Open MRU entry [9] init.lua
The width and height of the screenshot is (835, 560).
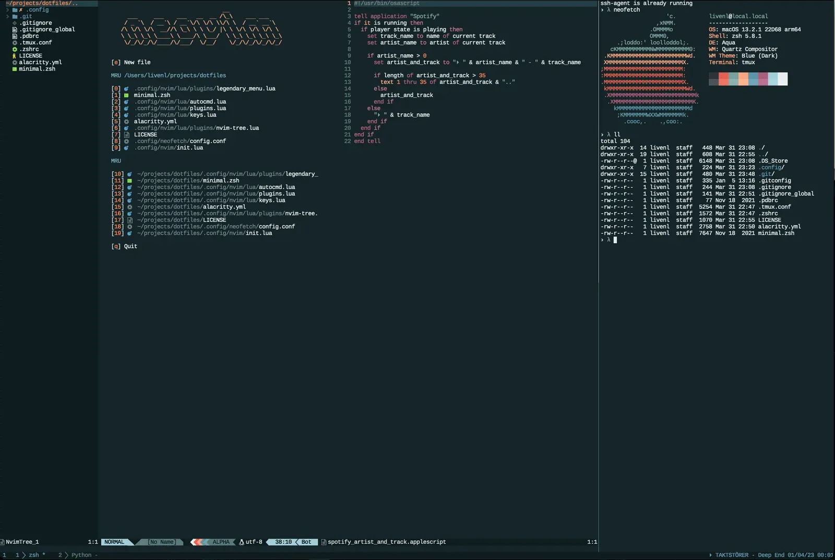pyautogui.click(x=158, y=148)
